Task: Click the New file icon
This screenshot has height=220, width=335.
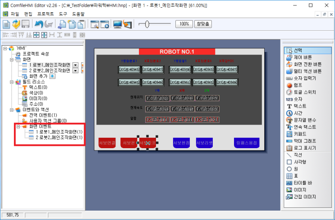Action: click(6, 24)
